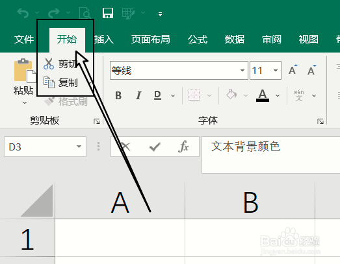Image resolution: width=340 pixels, height=264 pixels.
Task: Open font color dropdown arrow
Action: 278,95
